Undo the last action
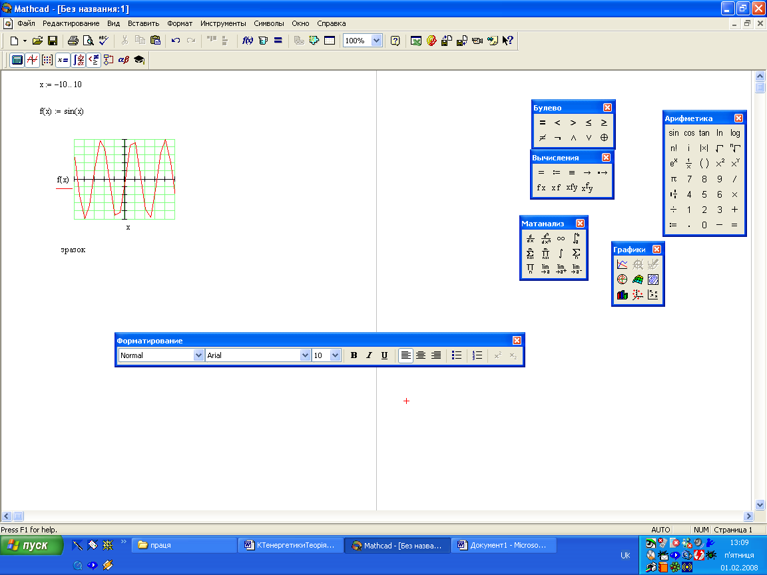Image resolution: width=767 pixels, height=575 pixels. pos(176,41)
